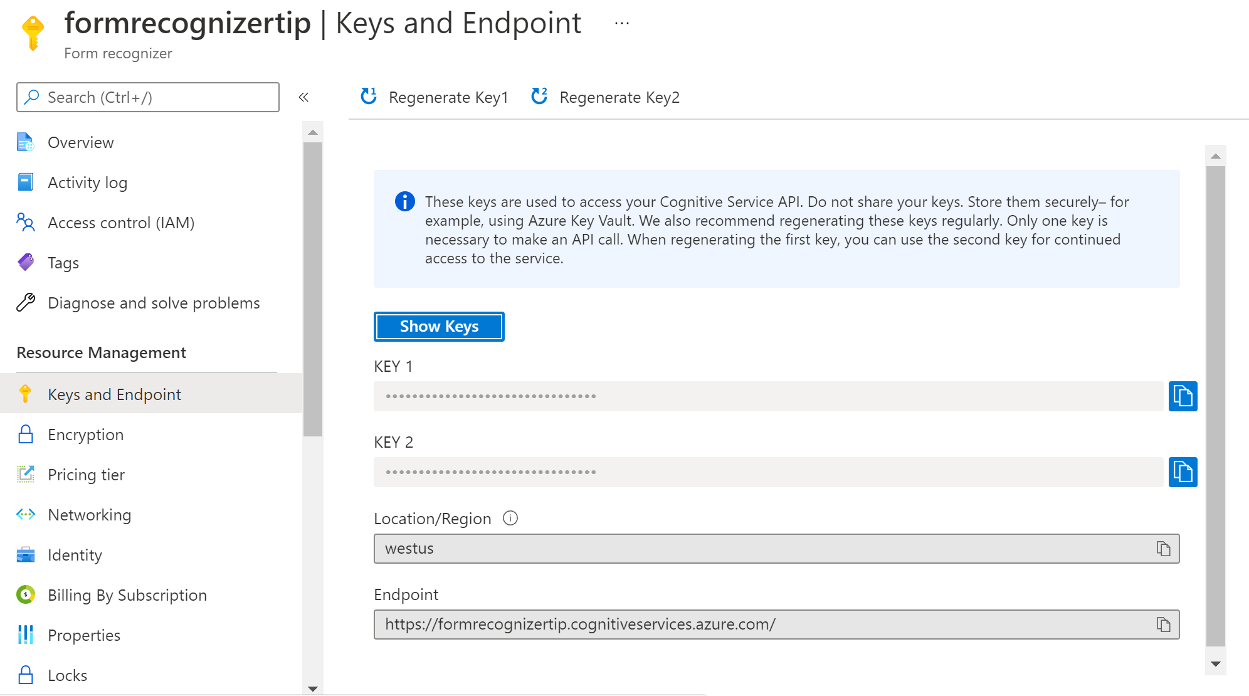This screenshot has width=1249, height=696.
Task: Click the Show Keys button
Action: tap(439, 327)
